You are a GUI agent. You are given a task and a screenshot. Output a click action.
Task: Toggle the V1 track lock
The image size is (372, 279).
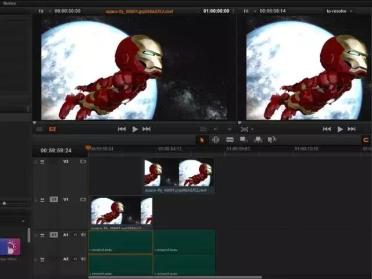pyautogui.click(x=35, y=200)
